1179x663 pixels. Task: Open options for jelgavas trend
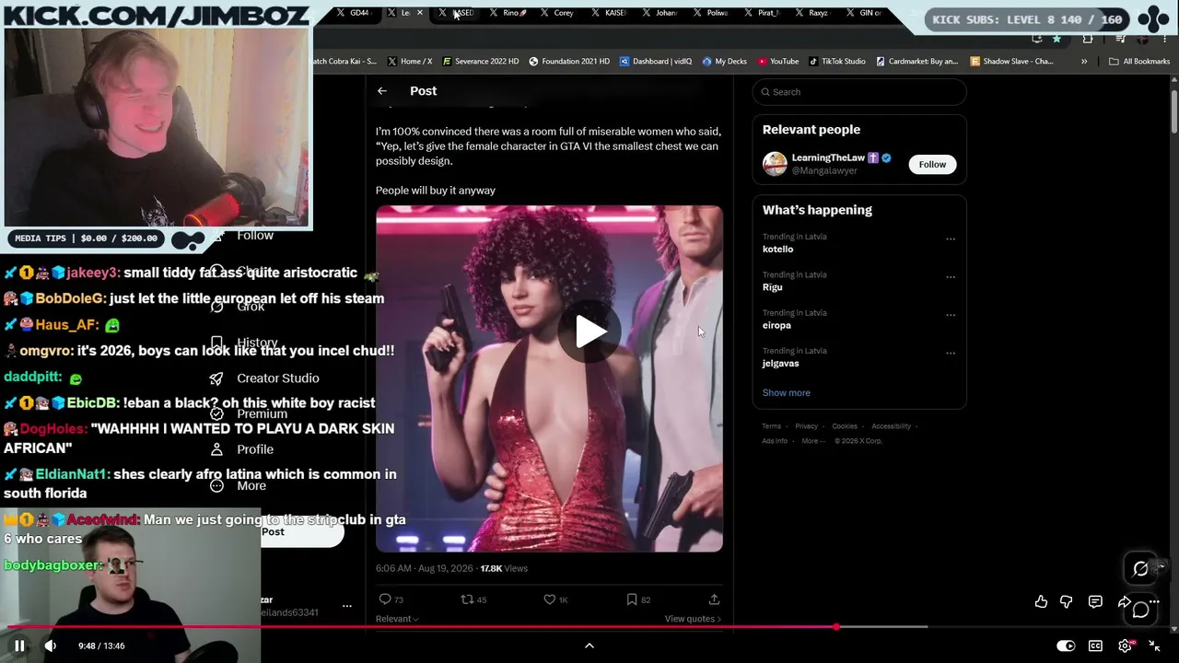[x=951, y=352]
